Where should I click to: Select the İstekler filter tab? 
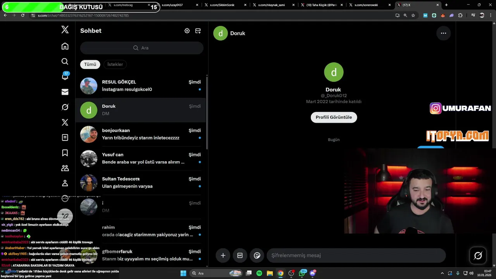(115, 64)
